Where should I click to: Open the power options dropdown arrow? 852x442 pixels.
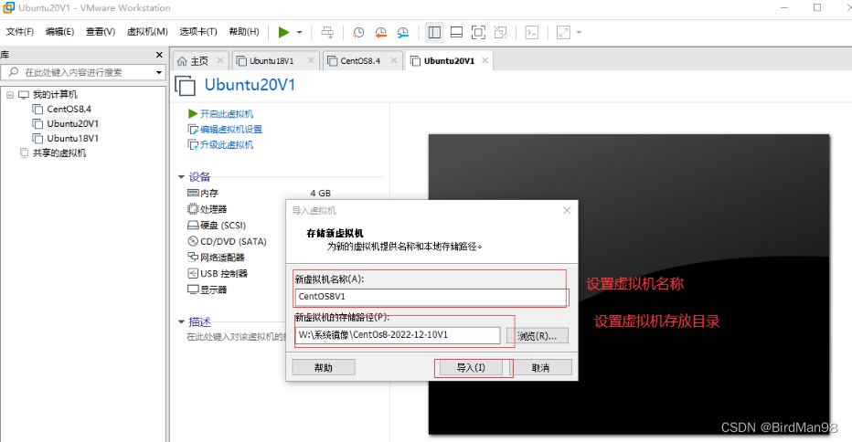[300, 33]
